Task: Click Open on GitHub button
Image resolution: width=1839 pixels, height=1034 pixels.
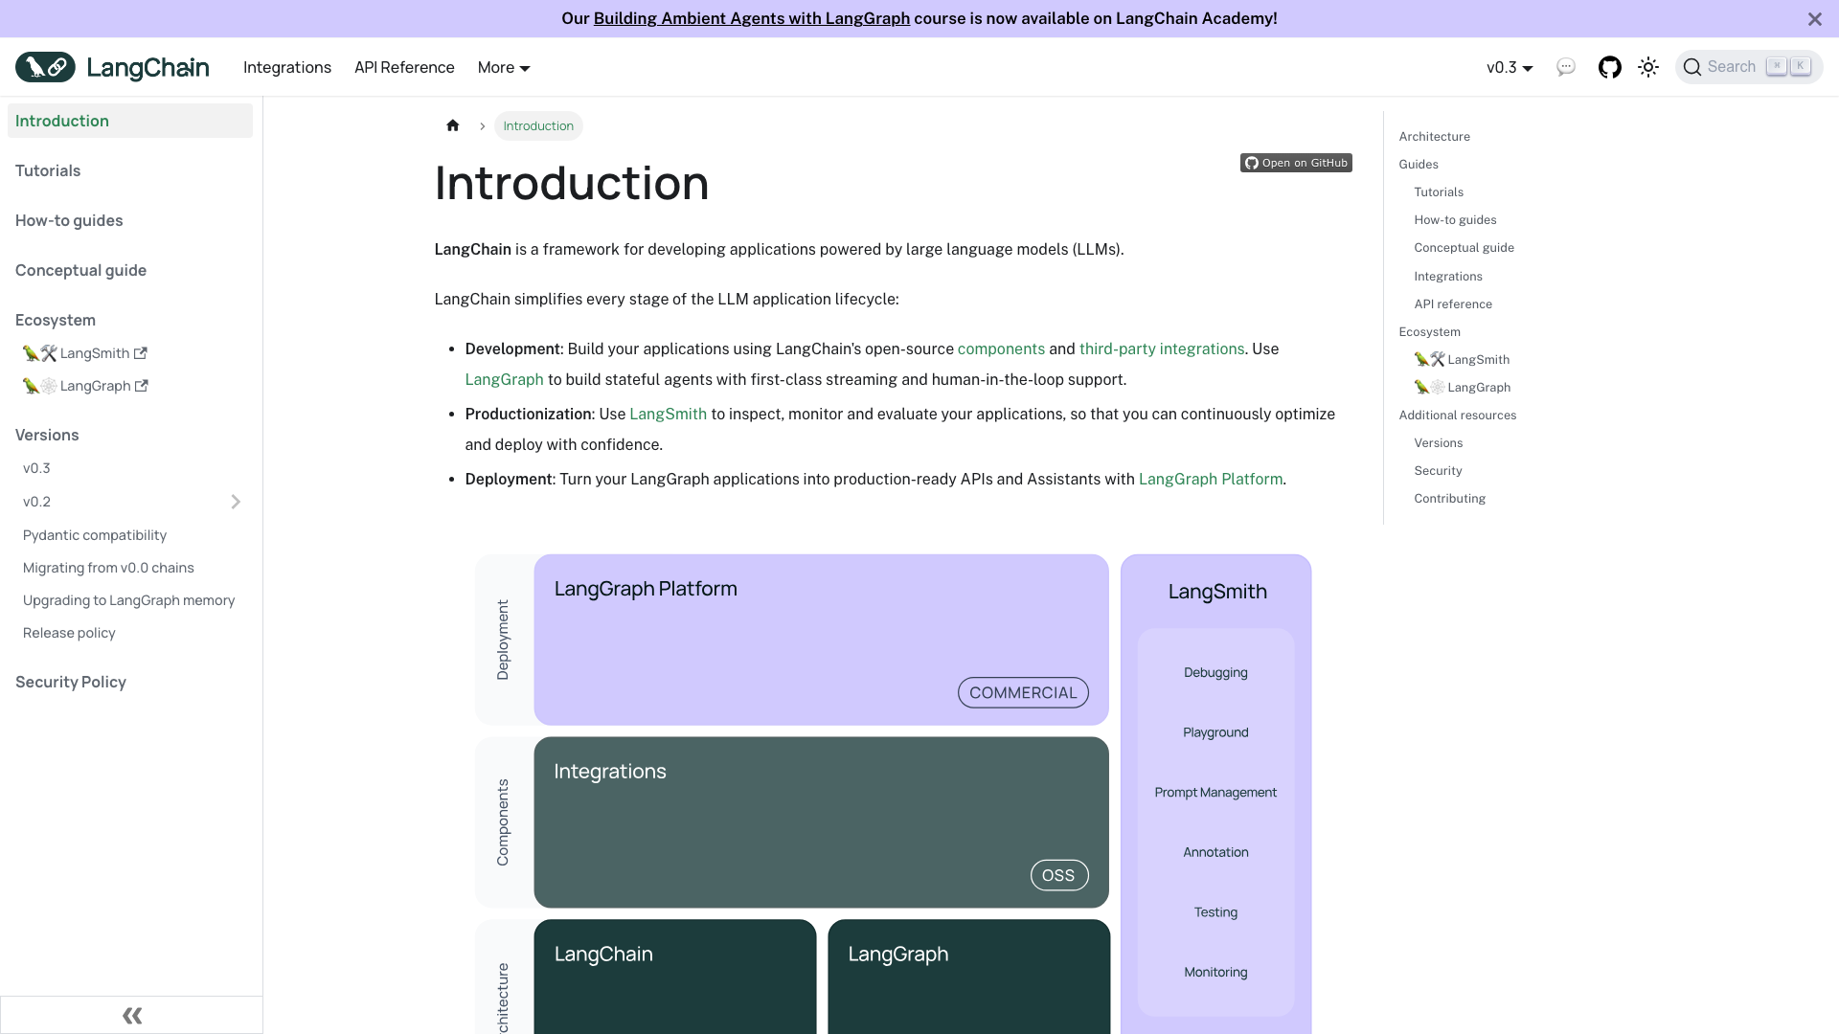Action: click(1296, 163)
